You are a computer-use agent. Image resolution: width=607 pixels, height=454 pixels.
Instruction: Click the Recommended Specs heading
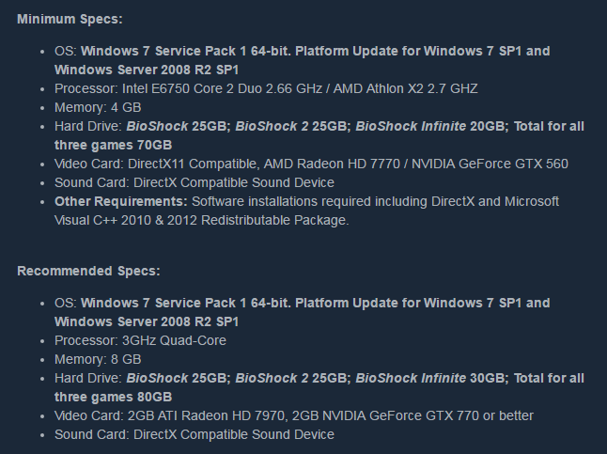(x=88, y=271)
